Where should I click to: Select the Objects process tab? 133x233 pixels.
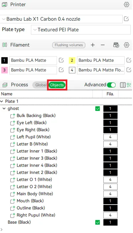(57, 85)
